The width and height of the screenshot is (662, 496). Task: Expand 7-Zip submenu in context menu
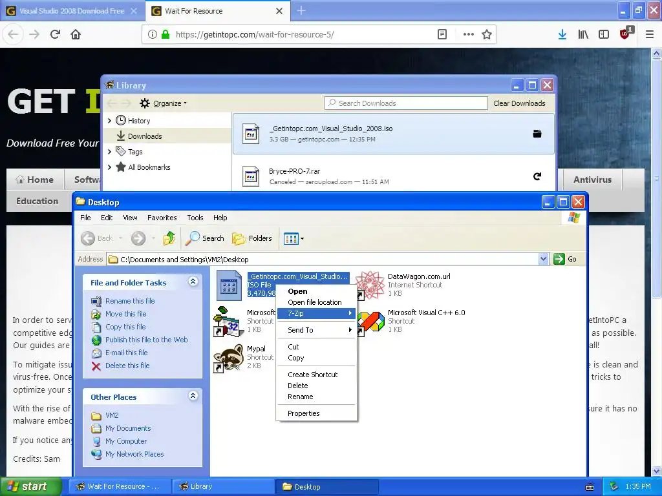pos(315,313)
